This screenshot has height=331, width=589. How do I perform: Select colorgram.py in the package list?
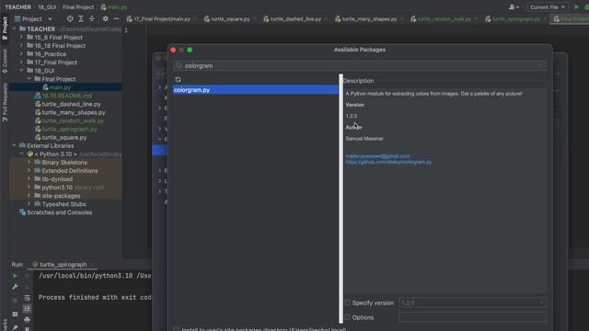point(256,90)
